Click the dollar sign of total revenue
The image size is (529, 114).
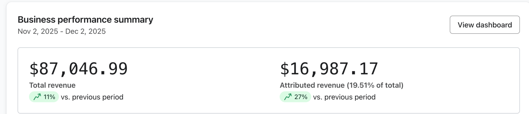coord(34,69)
